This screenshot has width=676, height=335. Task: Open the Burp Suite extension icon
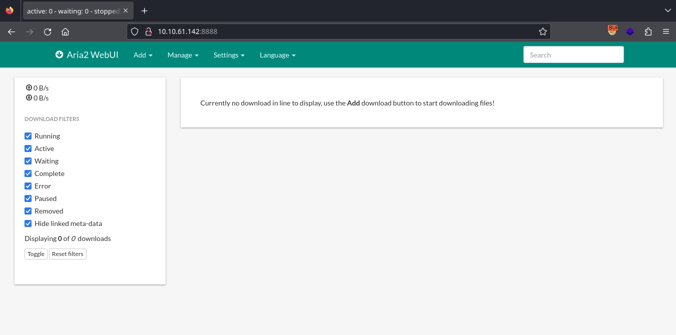pos(612,31)
